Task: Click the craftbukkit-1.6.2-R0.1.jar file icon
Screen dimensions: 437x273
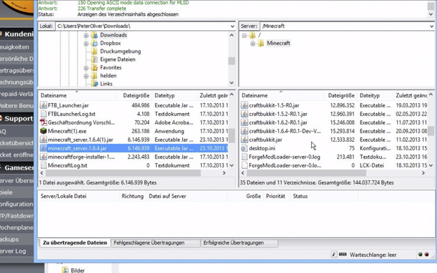Action: (x=244, y=122)
